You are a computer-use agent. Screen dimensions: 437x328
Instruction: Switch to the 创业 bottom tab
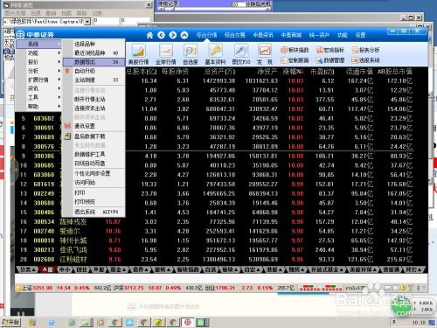(81, 269)
